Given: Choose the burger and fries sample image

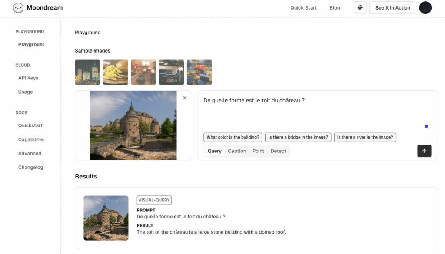Looking at the screenshot, I should (115, 72).
